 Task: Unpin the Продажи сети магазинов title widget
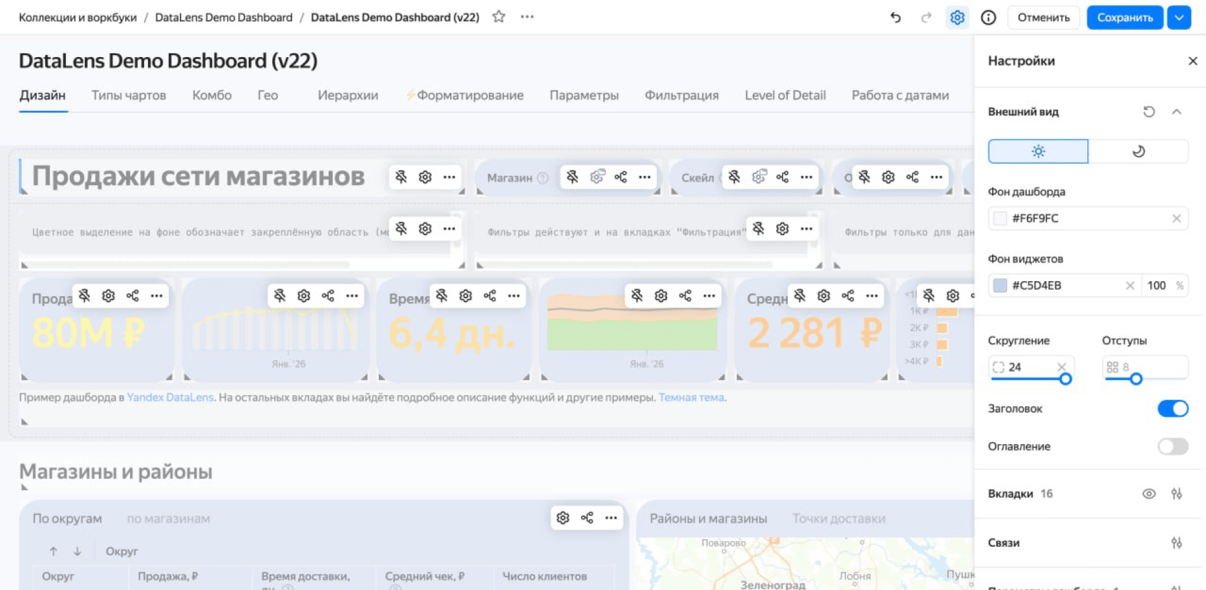401,177
